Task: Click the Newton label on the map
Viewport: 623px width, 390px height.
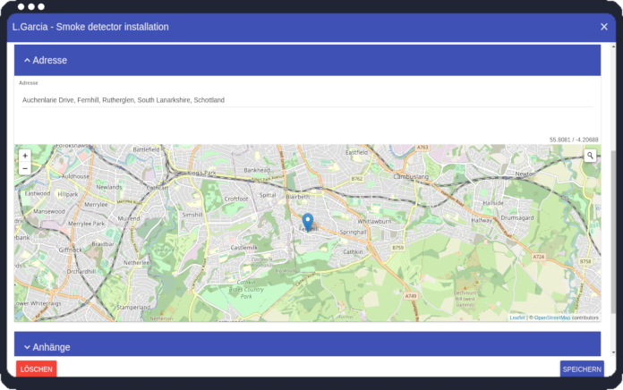Action: [525, 174]
